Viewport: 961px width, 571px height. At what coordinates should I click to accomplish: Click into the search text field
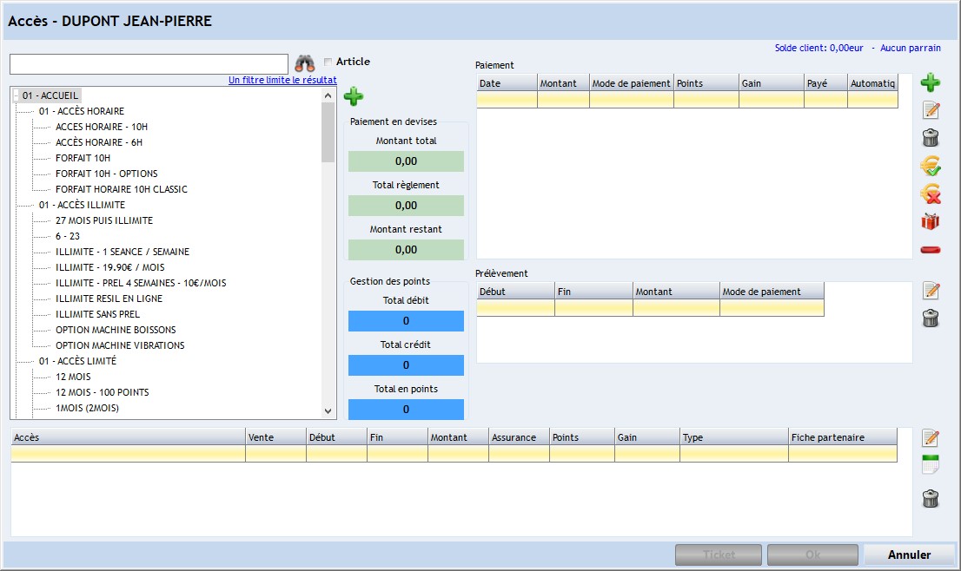(x=149, y=64)
